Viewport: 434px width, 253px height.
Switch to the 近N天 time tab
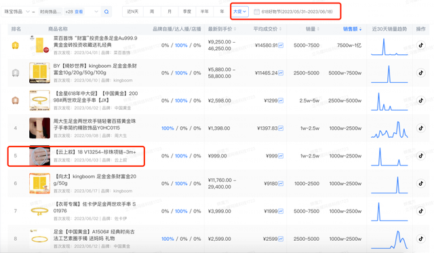pyautogui.click(x=133, y=12)
